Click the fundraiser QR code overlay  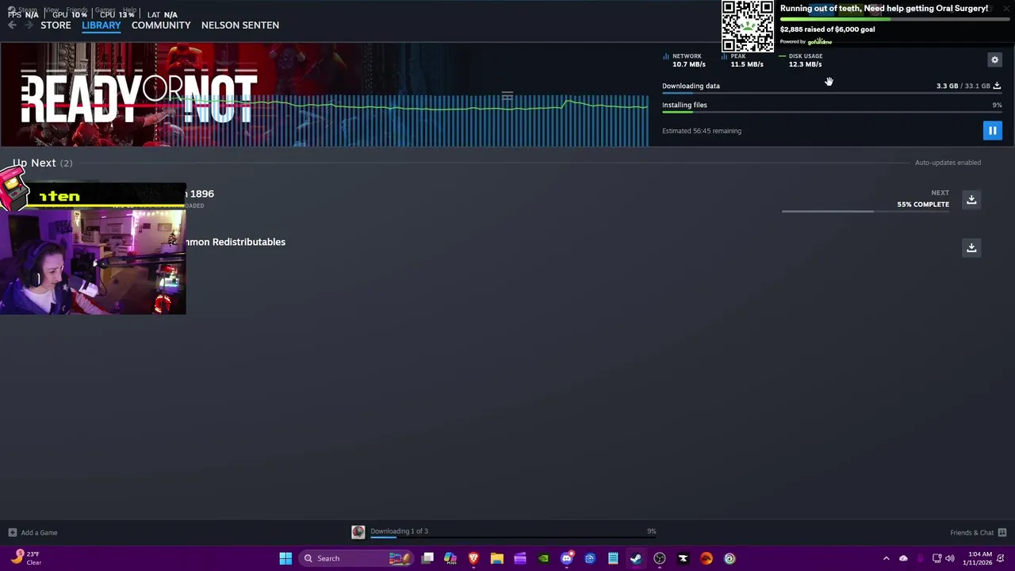point(747,26)
